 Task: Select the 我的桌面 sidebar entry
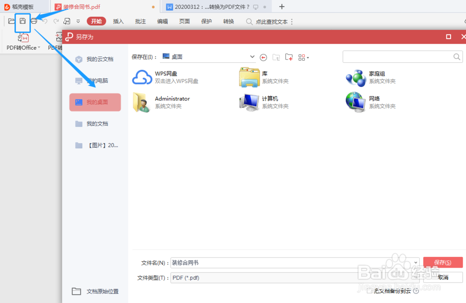95,102
